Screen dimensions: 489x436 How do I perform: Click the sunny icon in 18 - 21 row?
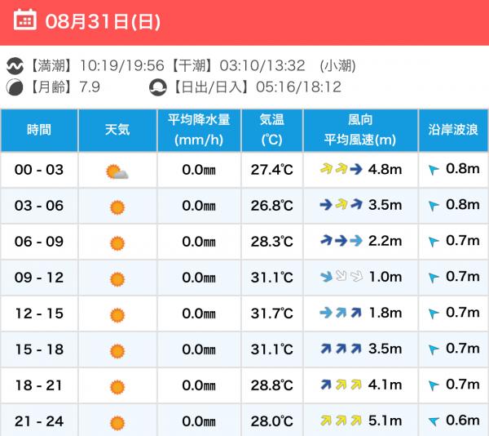[117, 387]
